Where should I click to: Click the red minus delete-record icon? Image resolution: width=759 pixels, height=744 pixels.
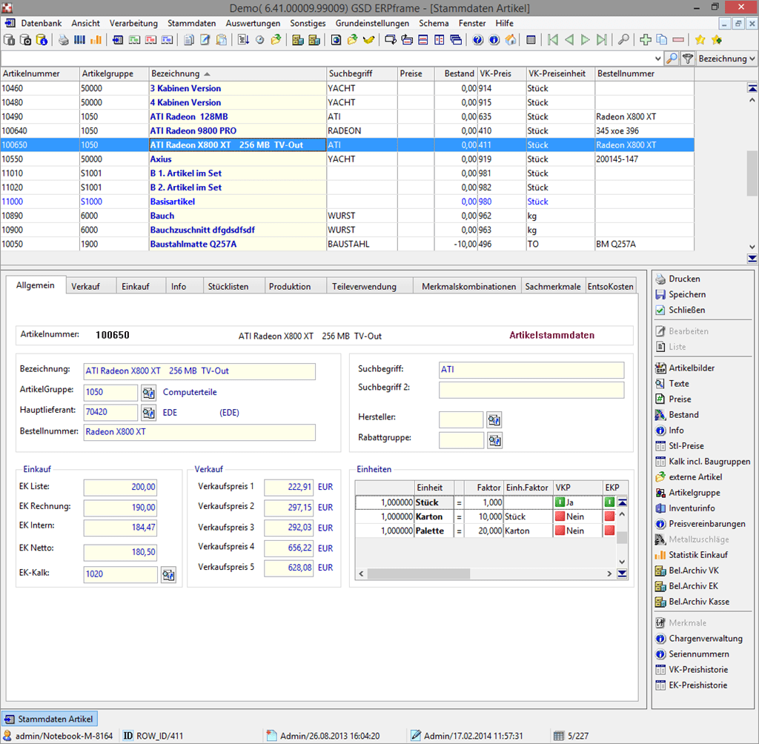pos(679,40)
